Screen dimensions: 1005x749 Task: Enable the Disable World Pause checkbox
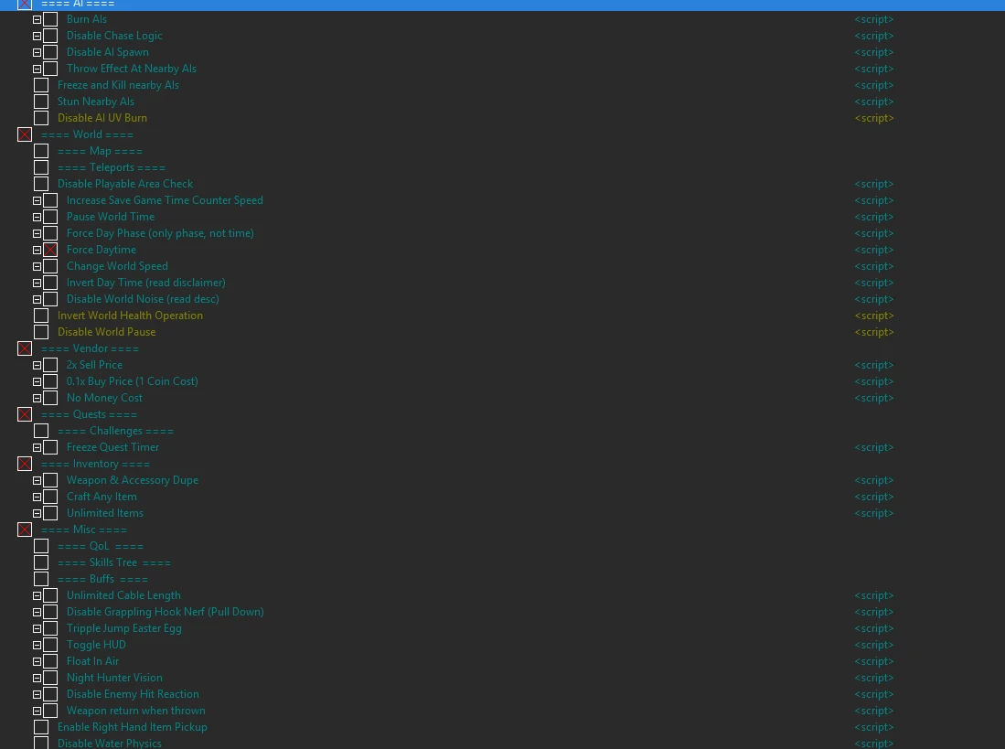pos(41,332)
